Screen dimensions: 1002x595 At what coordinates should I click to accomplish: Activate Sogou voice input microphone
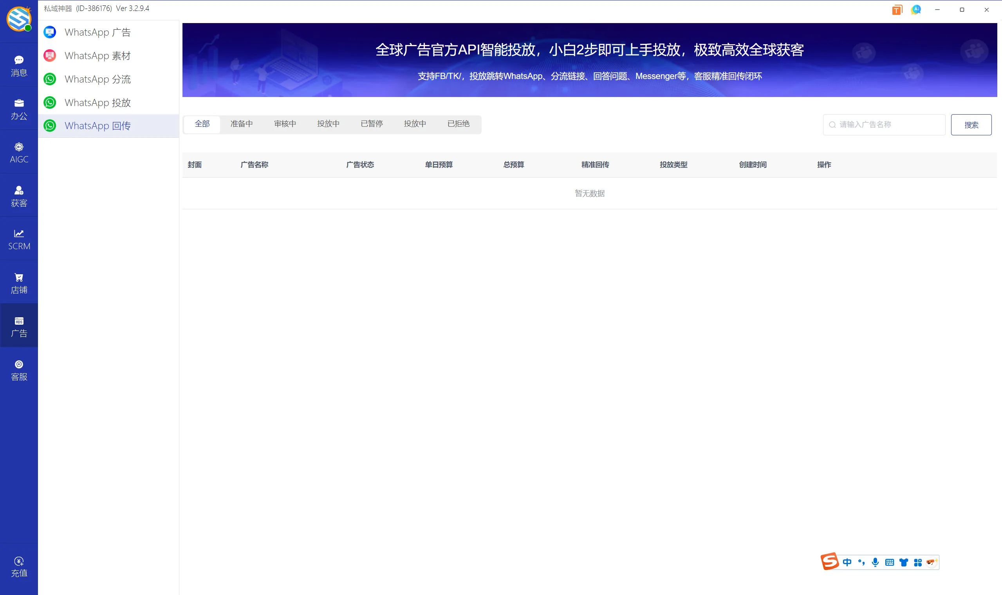[876, 562]
